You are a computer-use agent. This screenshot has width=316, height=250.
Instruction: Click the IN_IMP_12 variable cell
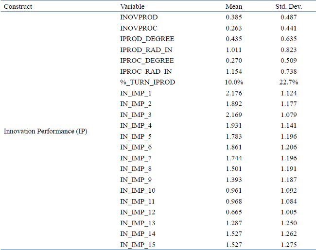[x=138, y=212]
